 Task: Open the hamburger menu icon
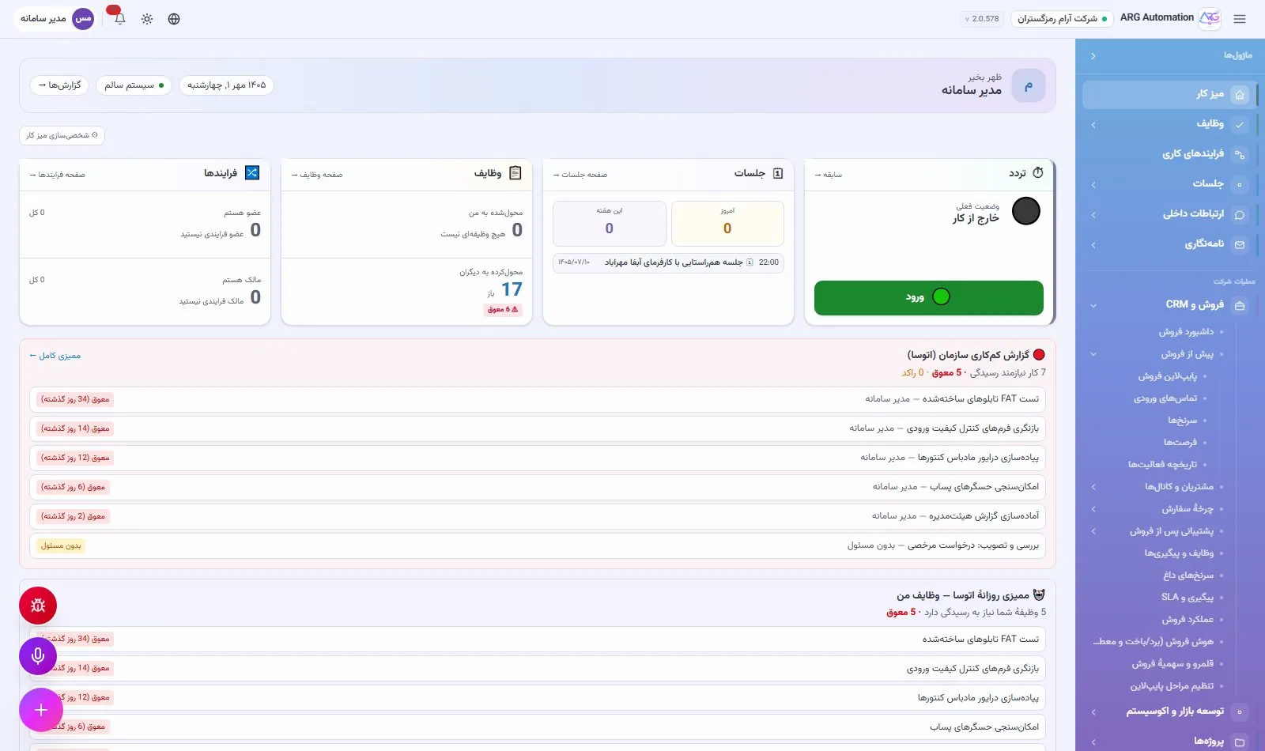[1240, 19]
